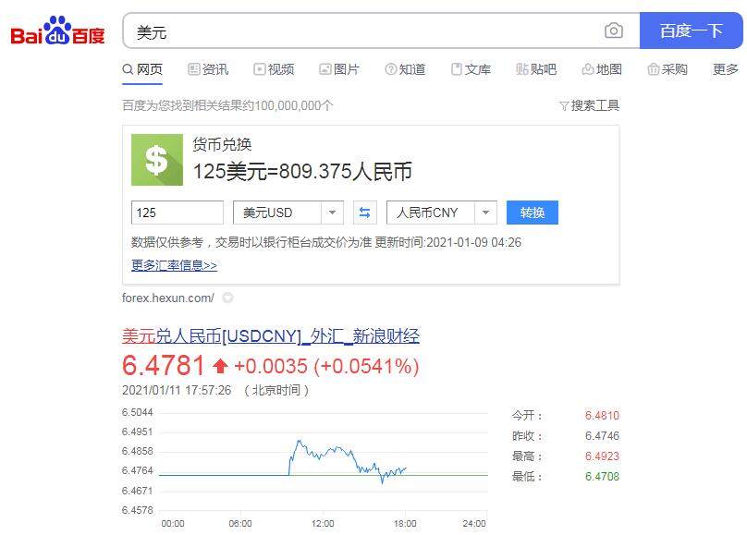Open 搜索工具 search tools
Viewport: 747px width, 535px height.
pyautogui.click(x=590, y=105)
